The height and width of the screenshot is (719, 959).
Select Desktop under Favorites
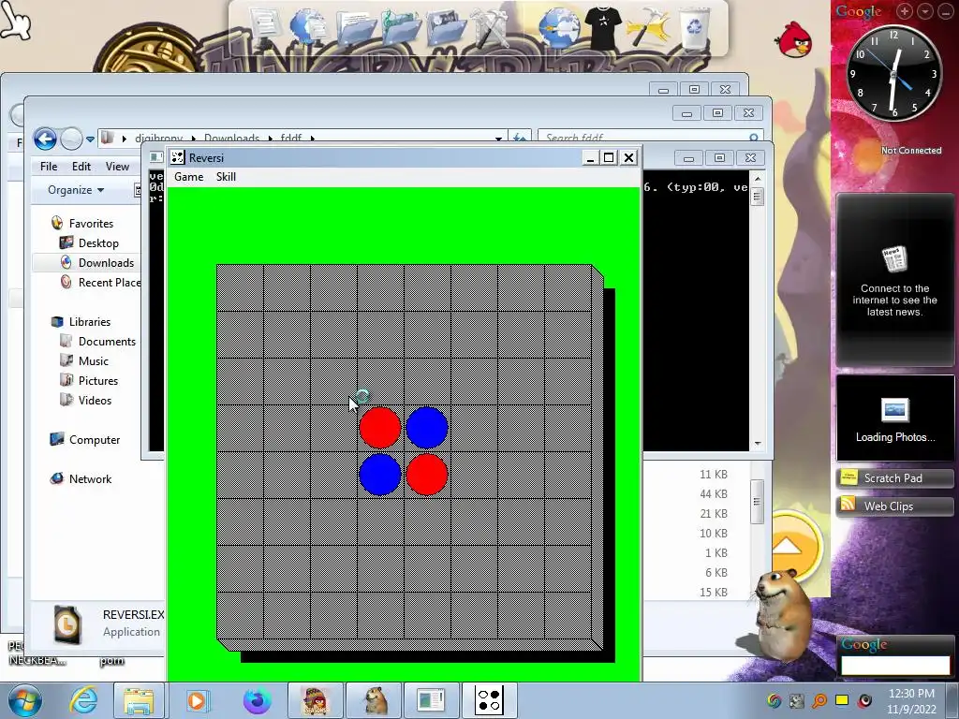click(x=97, y=242)
